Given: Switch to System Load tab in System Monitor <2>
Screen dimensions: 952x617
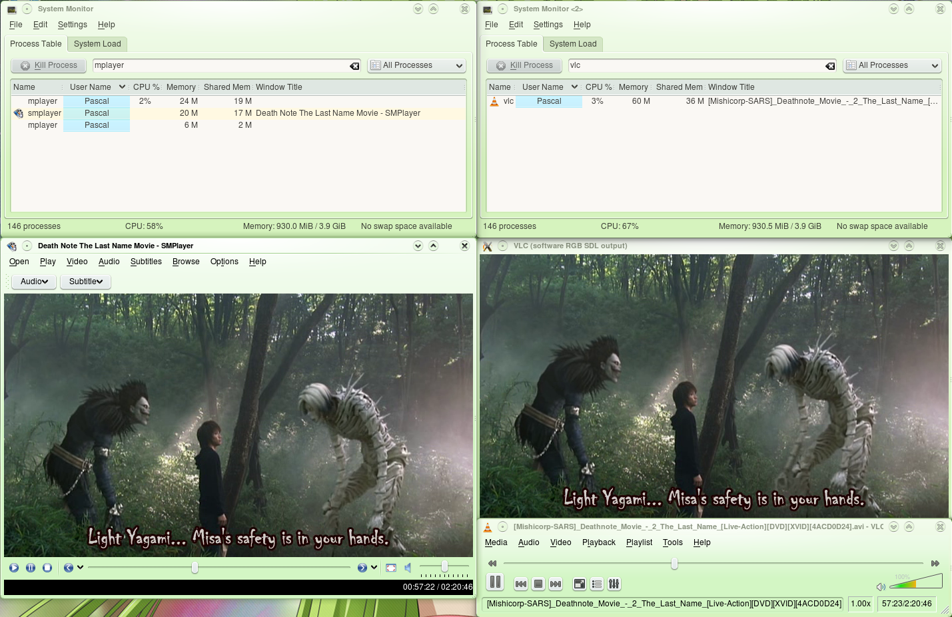Looking at the screenshot, I should point(573,44).
